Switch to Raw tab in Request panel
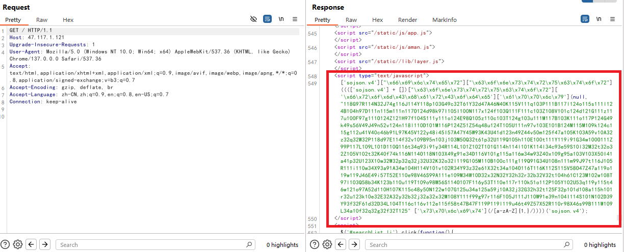This screenshot has width=624, height=252. [42, 20]
